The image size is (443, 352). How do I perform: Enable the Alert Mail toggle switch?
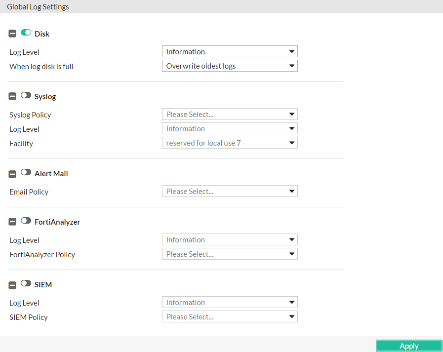(x=26, y=172)
